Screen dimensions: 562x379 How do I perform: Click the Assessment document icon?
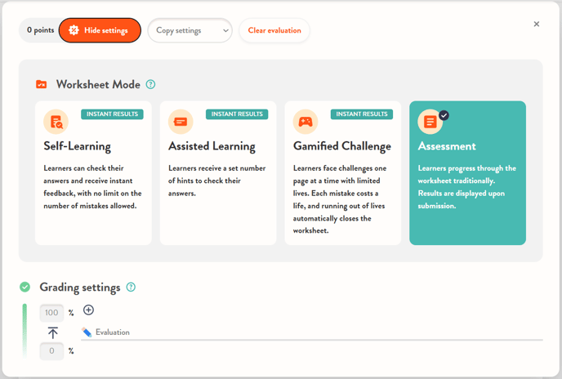(430, 122)
